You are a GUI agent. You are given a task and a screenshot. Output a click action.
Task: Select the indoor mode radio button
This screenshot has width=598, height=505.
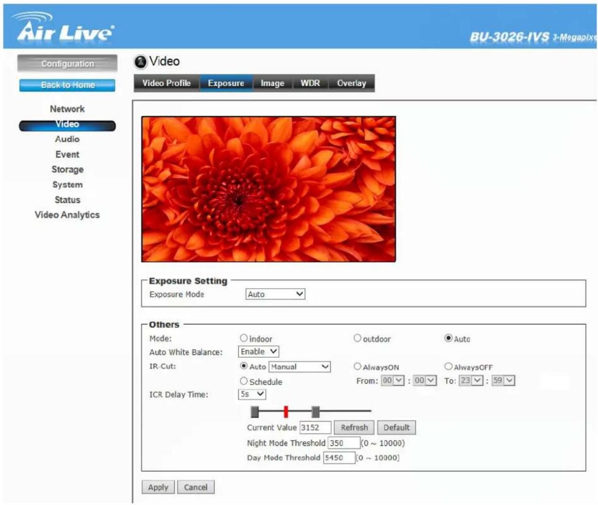coord(244,338)
